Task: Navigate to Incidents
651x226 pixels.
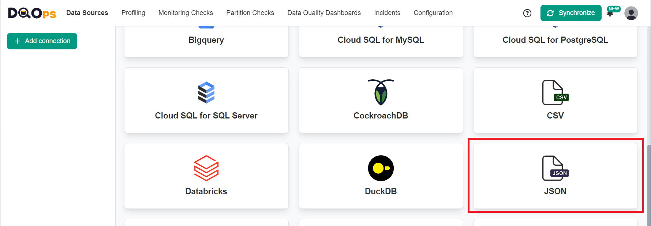Action: coord(387,13)
